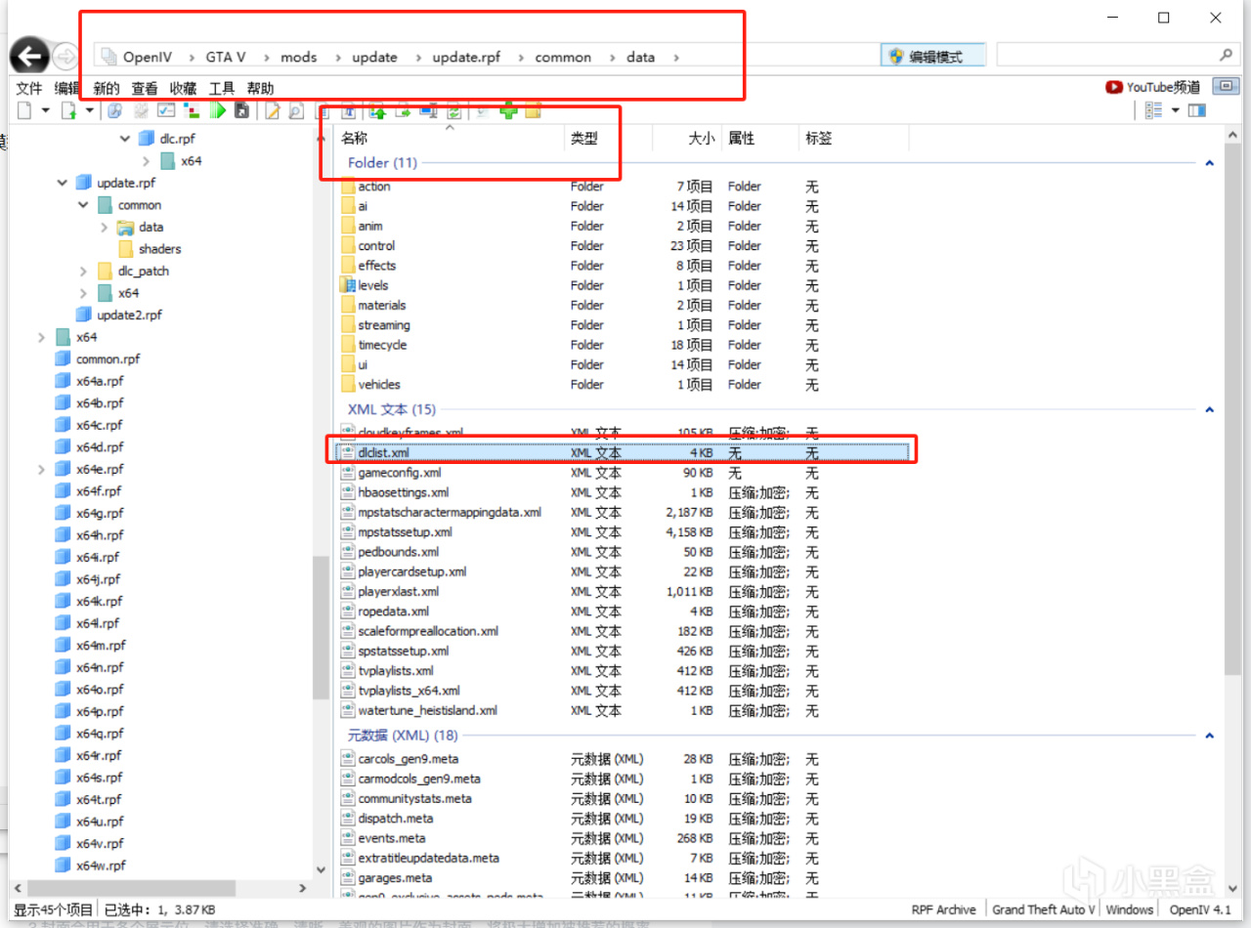Click the OpenIV breadcrumb segment
1251x928 pixels.
[148, 57]
